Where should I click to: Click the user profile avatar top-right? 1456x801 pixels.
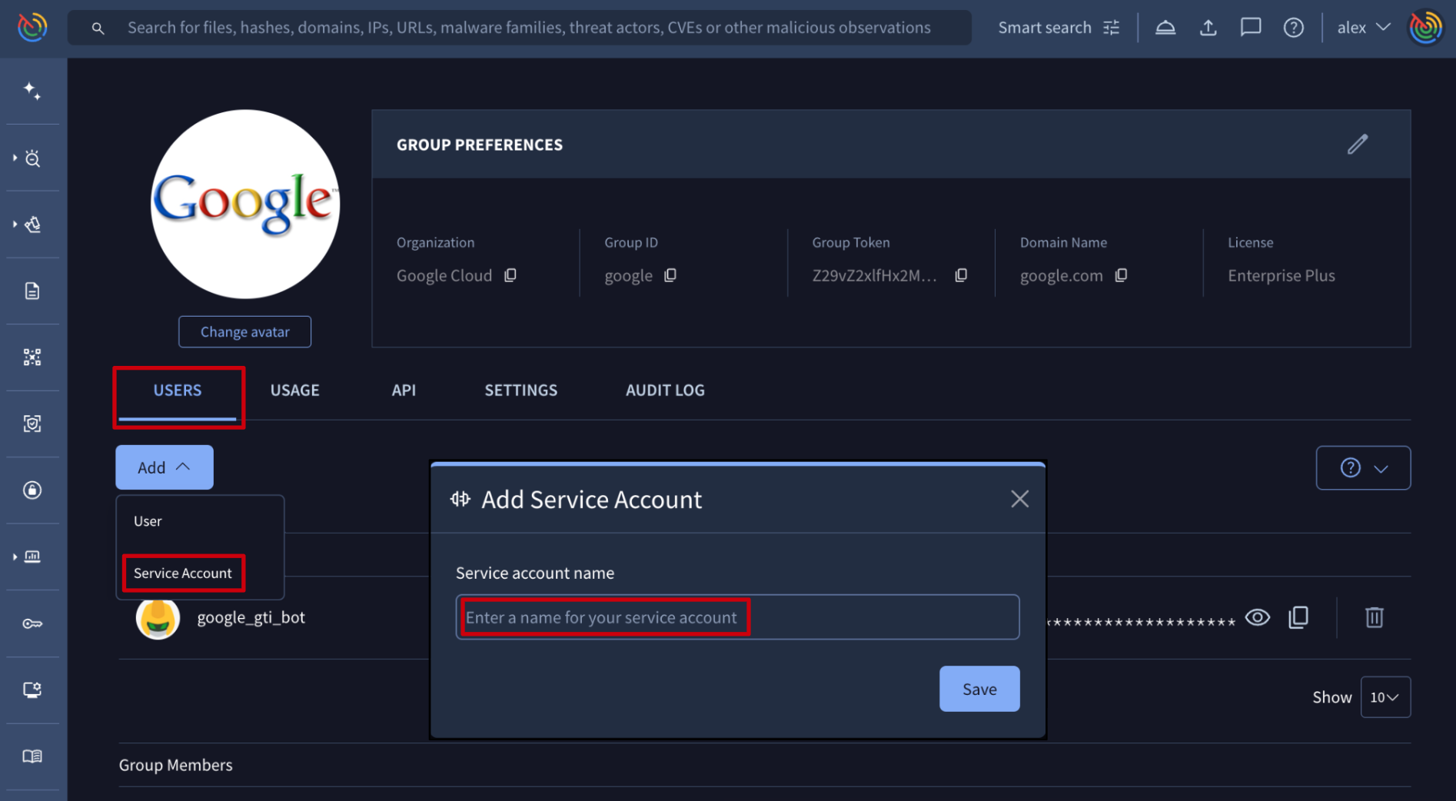(x=1426, y=28)
